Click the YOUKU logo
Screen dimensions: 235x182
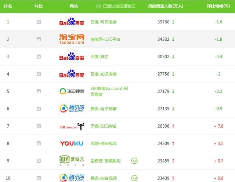tap(72, 143)
